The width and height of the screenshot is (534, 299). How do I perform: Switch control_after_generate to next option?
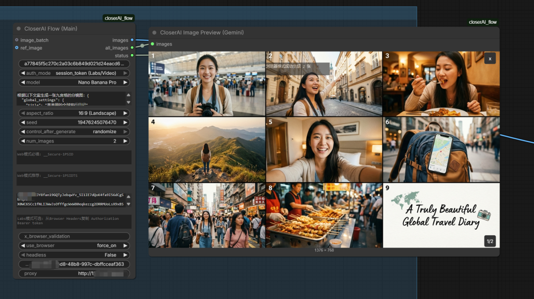pos(125,131)
